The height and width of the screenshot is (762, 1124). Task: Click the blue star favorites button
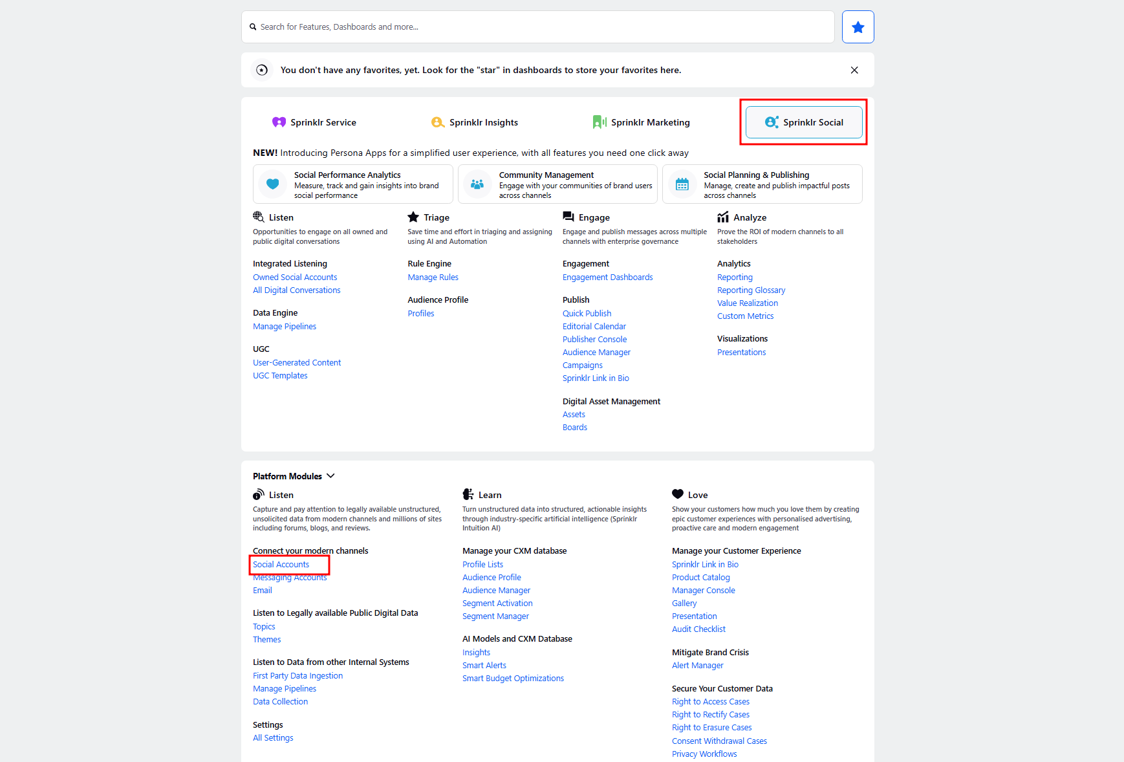click(x=858, y=27)
